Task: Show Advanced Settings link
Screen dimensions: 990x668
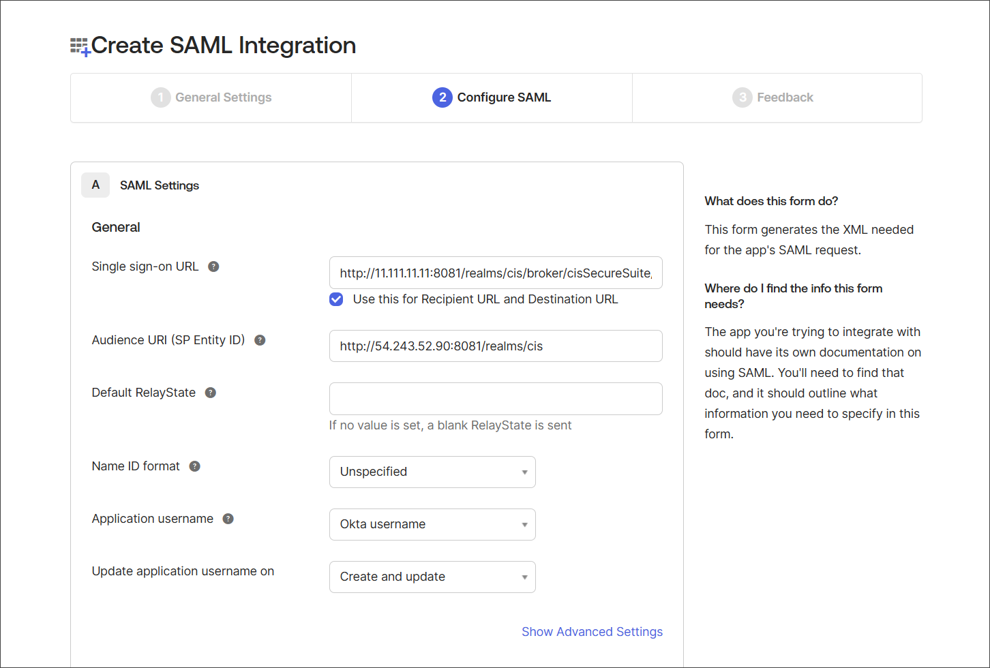Action: click(x=592, y=632)
